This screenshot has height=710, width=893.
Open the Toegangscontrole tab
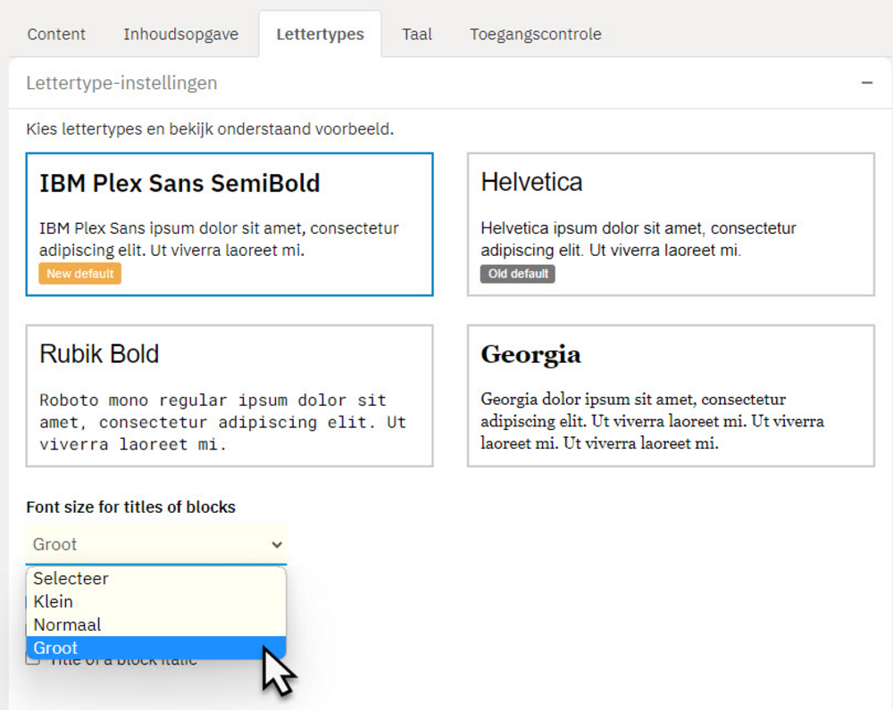(535, 34)
